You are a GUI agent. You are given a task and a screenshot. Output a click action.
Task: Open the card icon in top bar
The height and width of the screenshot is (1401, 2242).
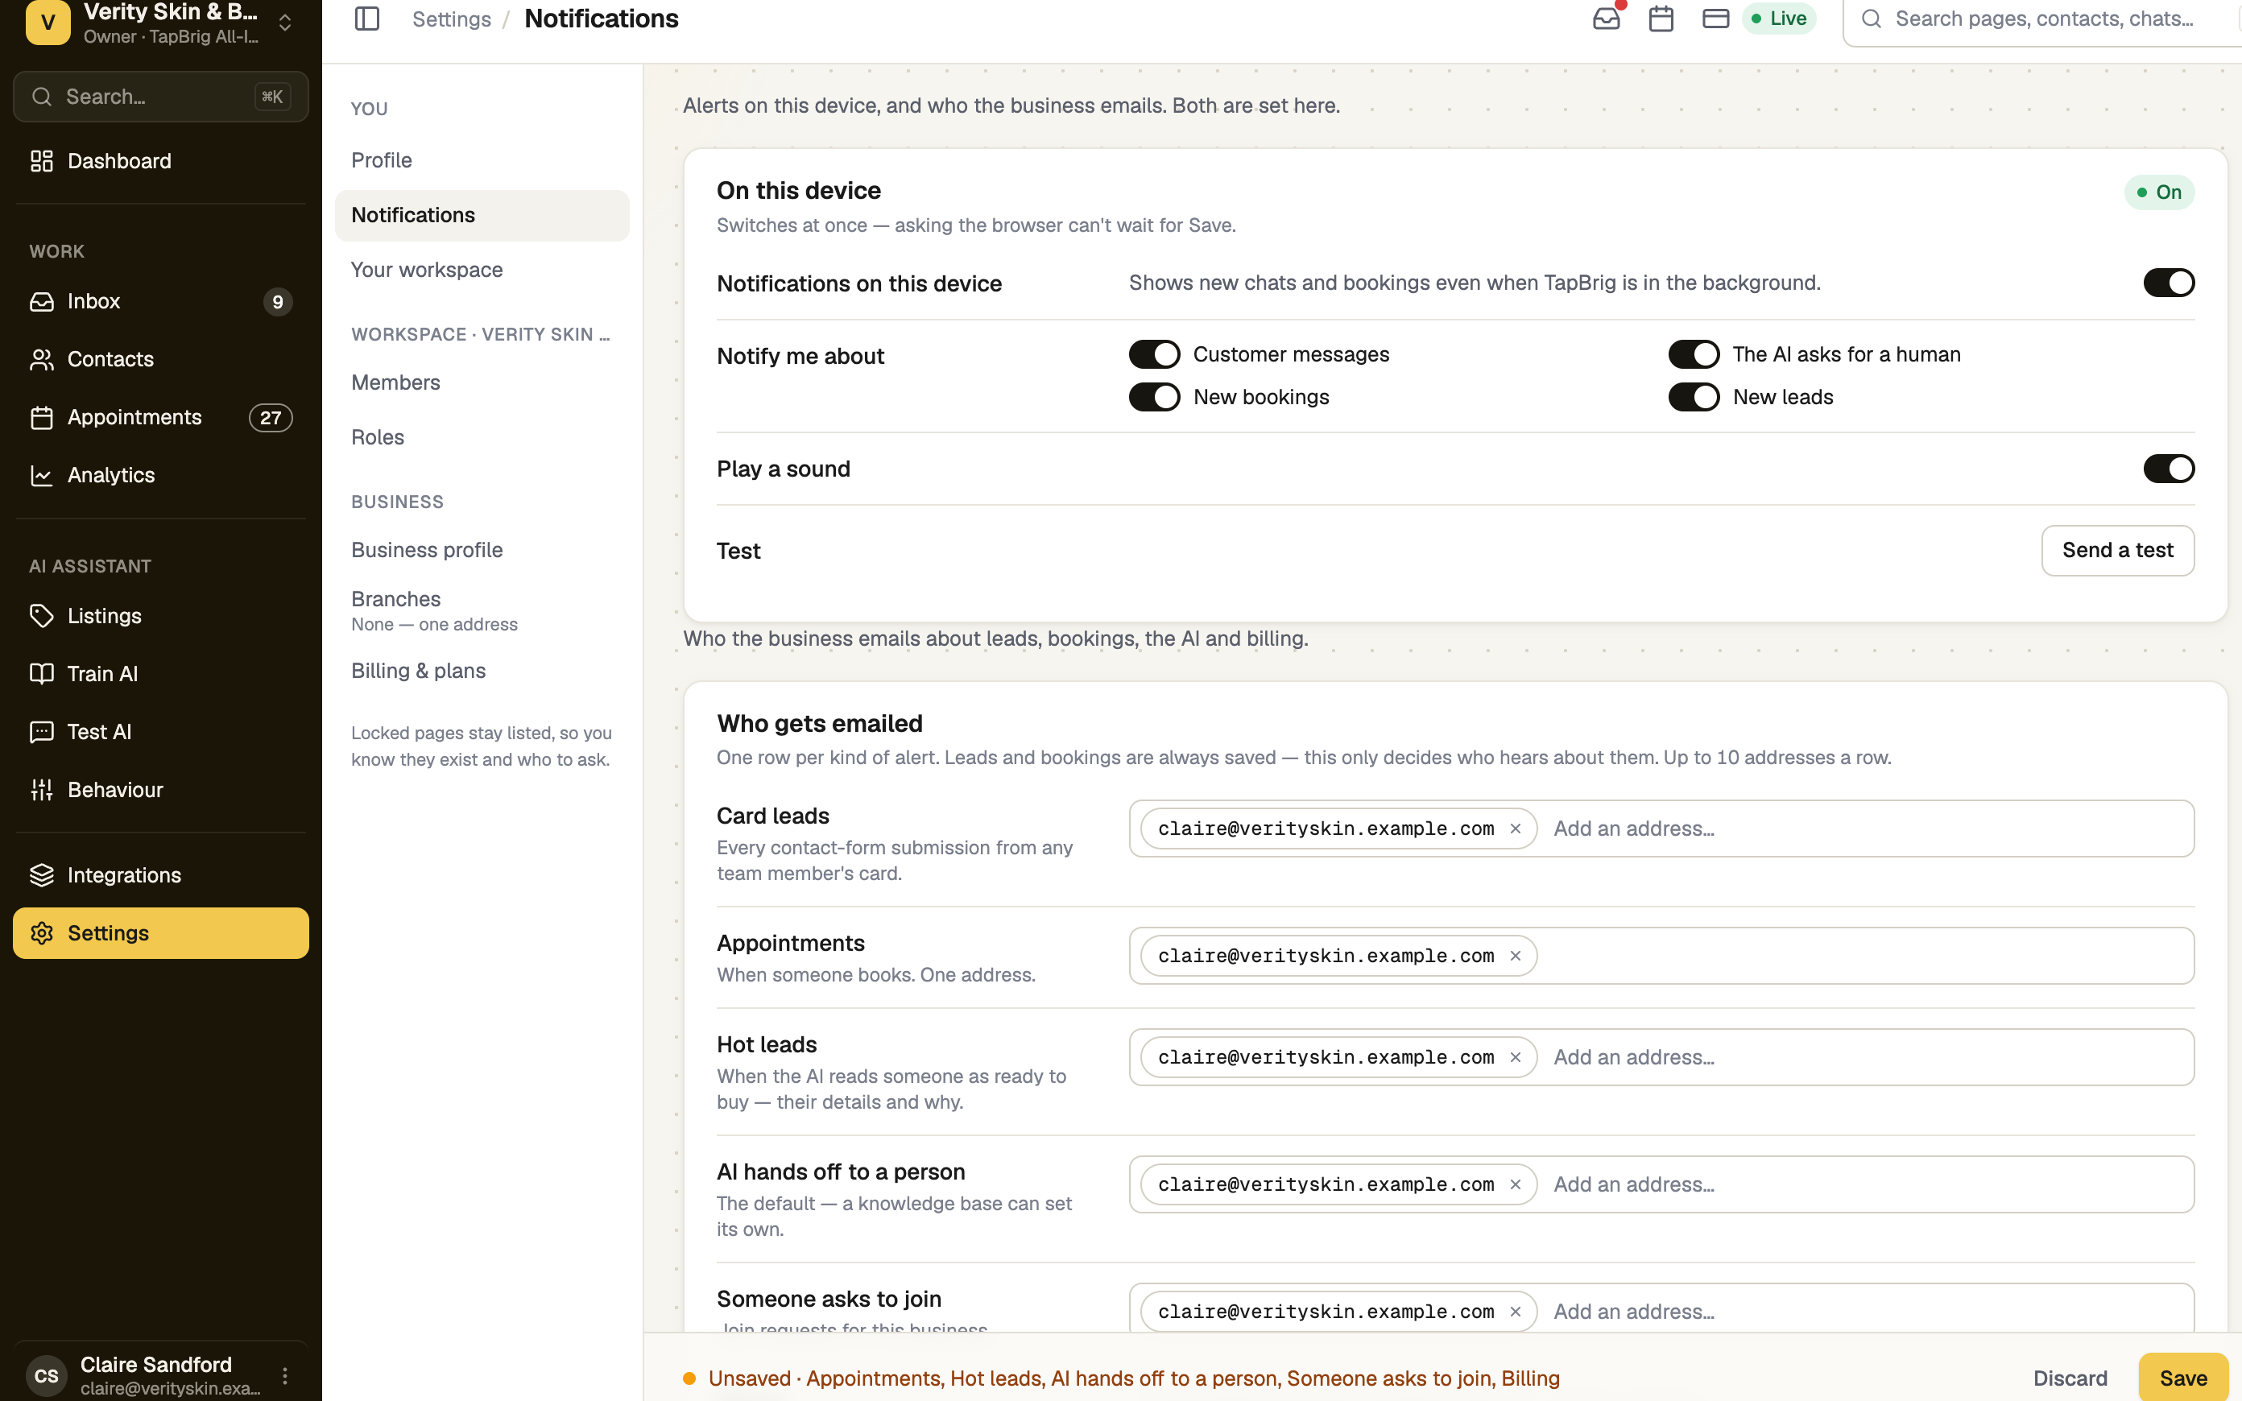click(1715, 19)
